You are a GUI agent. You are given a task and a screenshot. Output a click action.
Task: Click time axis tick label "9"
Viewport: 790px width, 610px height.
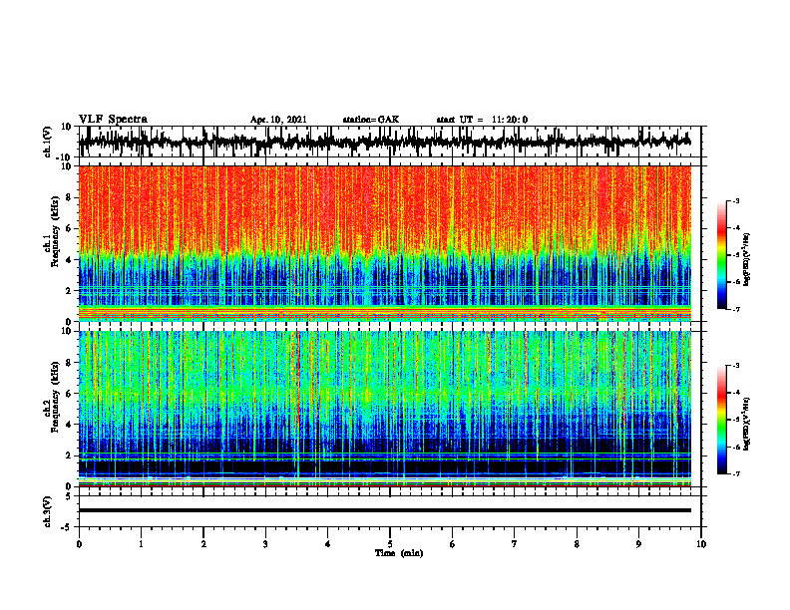point(638,544)
